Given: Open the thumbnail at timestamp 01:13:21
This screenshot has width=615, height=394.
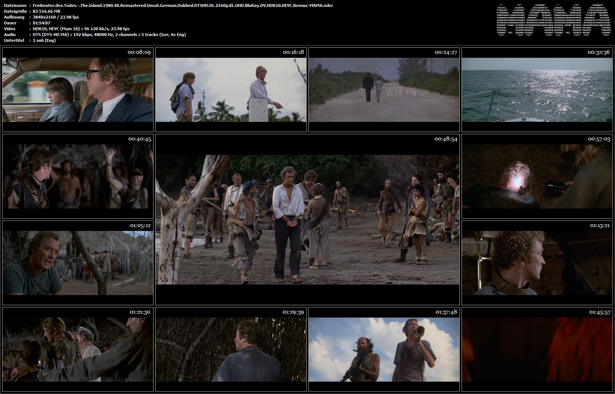Looking at the screenshot, I should (537, 263).
